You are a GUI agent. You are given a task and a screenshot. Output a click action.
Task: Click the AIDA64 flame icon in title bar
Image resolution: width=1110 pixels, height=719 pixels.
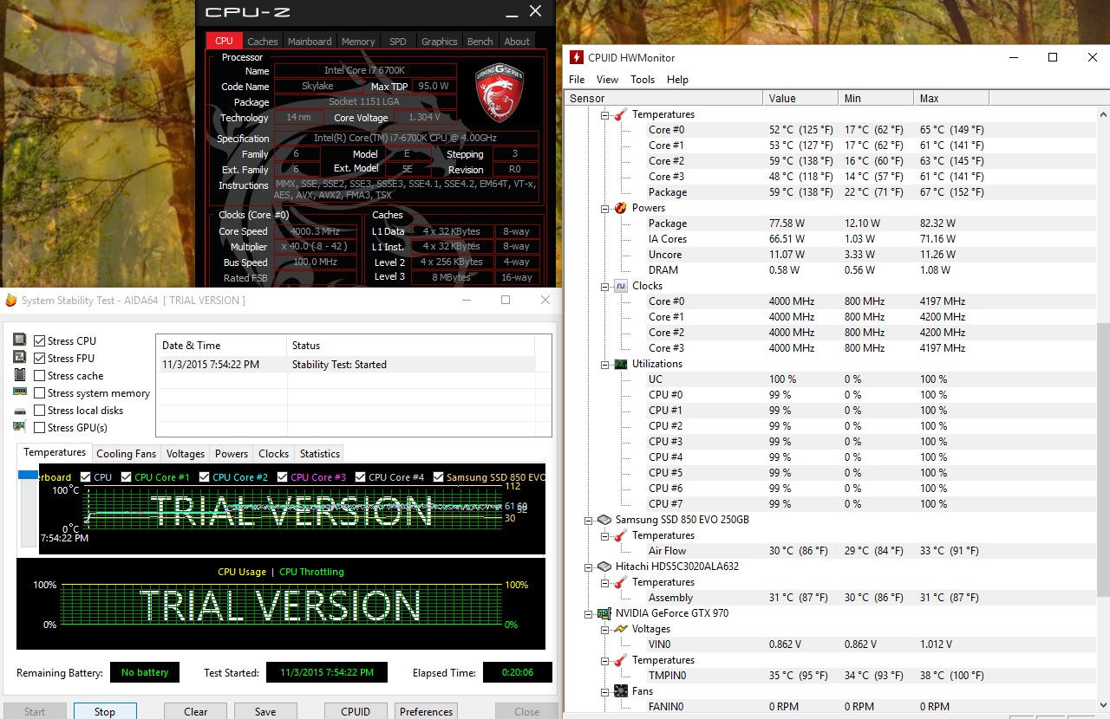11,301
